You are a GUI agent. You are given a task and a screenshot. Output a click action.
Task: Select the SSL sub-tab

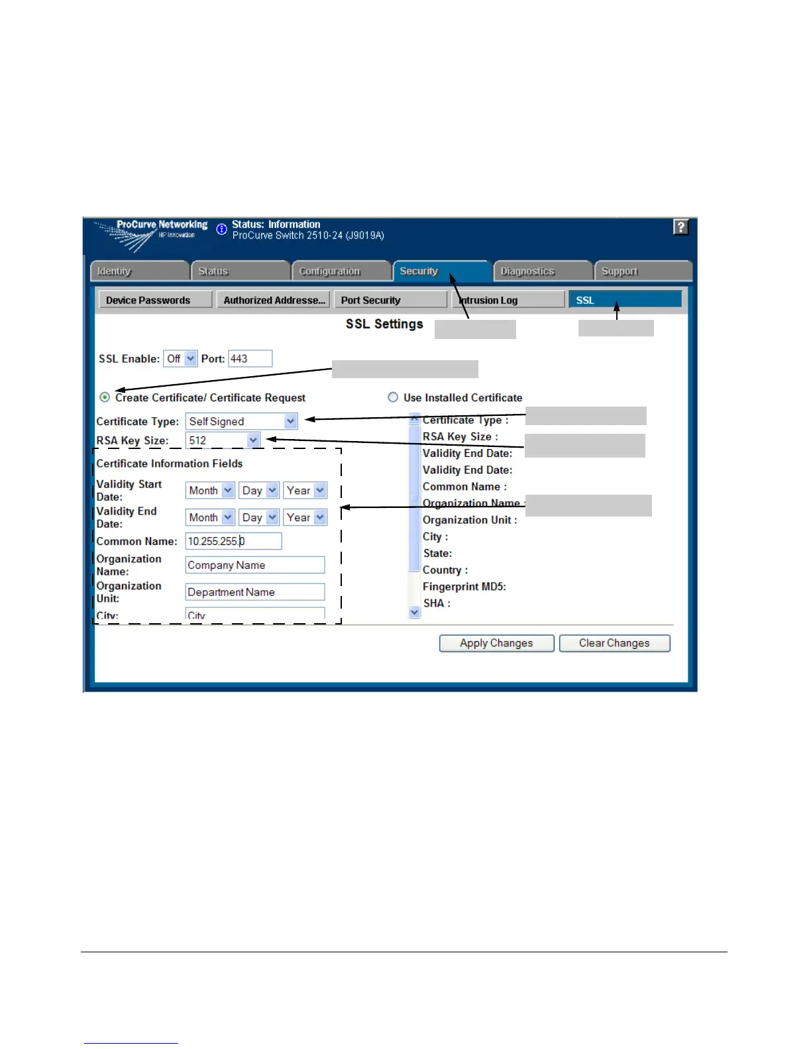pyautogui.click(x=625, y=300)
